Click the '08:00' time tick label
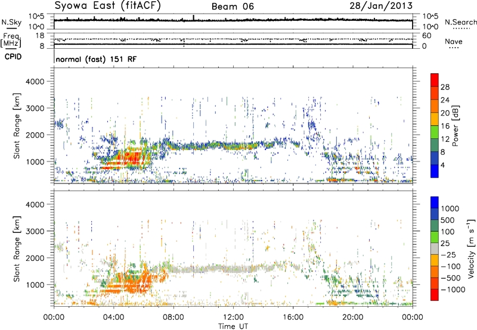This screenshot has height=330, width=477. [x=173, y=317]
